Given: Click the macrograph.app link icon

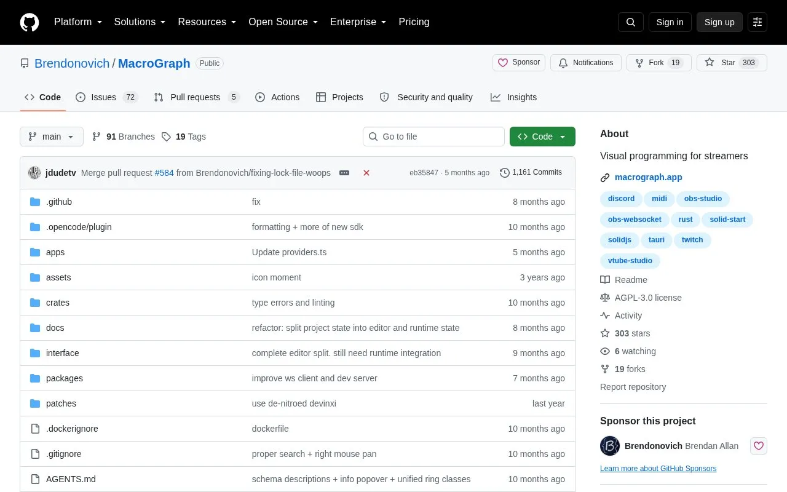Looking at the screenshot, I should pos(605,178).
